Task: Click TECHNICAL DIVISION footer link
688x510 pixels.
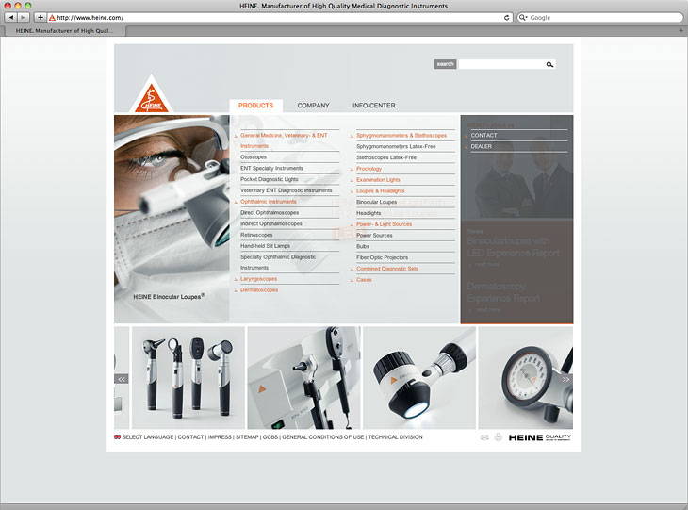Action: 395,437
